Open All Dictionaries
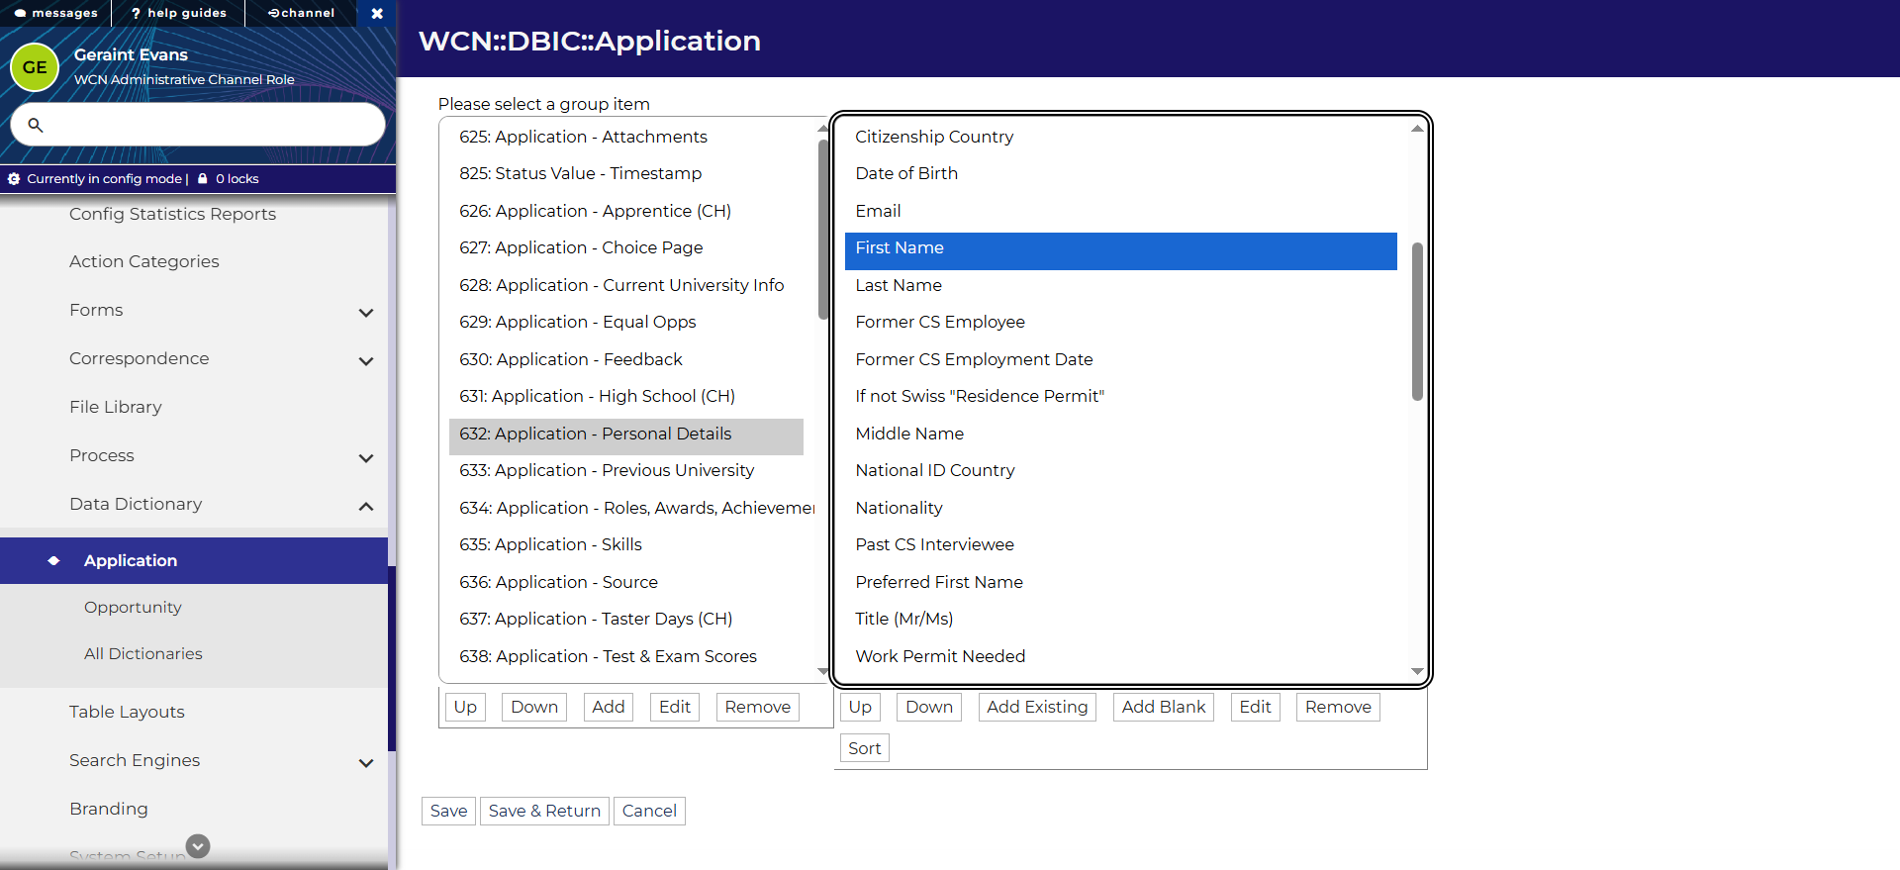The height and width of the screenshot is (870, 1900). (143, 653)
